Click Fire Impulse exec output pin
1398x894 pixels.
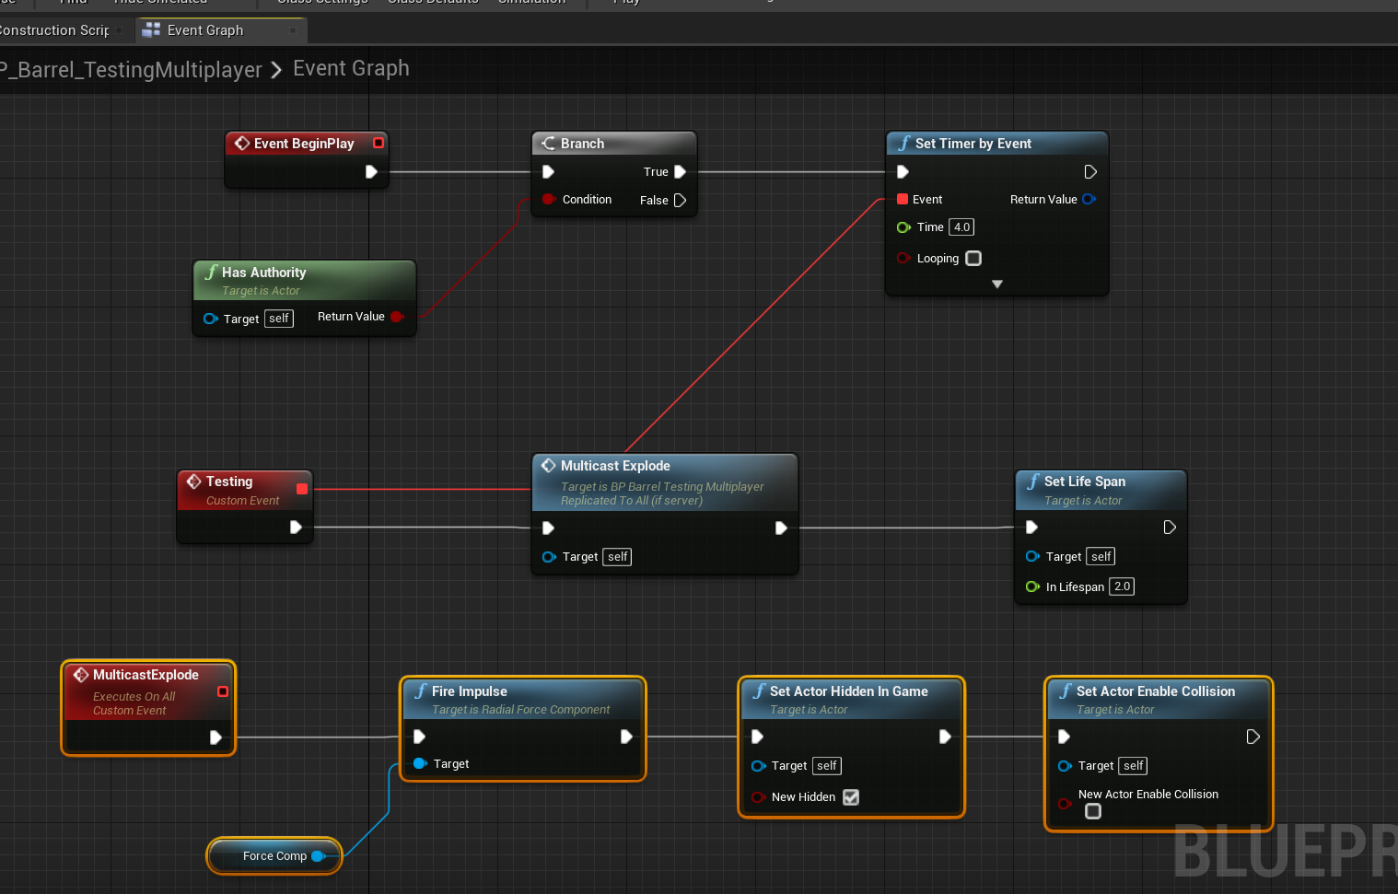(626, 736)
